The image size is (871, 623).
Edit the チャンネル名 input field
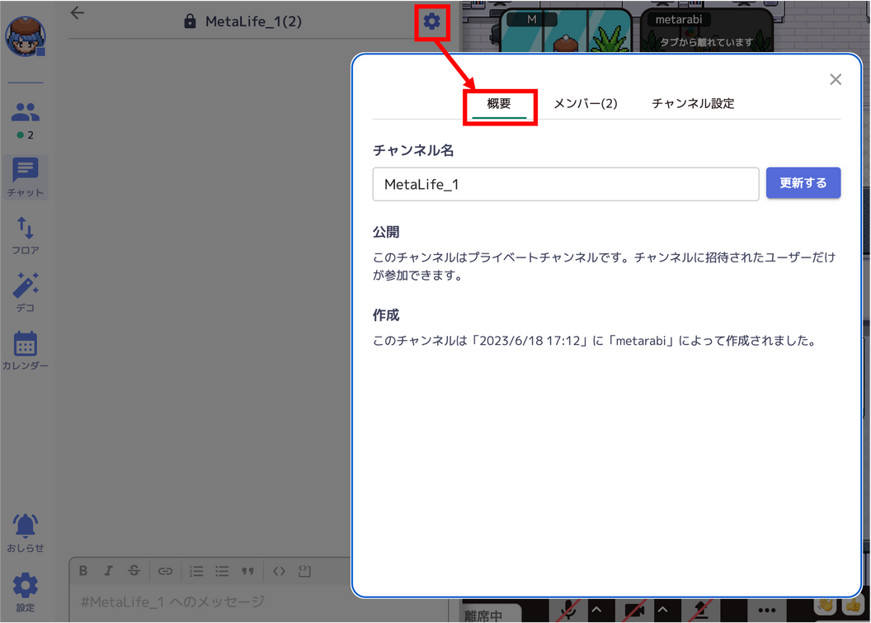tap(566, 184)
